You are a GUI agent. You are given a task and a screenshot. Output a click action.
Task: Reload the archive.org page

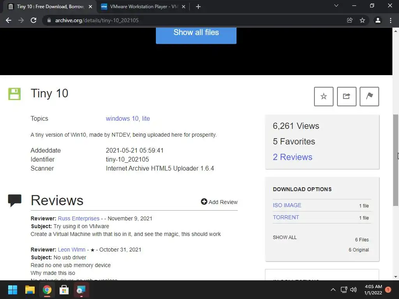34,20
